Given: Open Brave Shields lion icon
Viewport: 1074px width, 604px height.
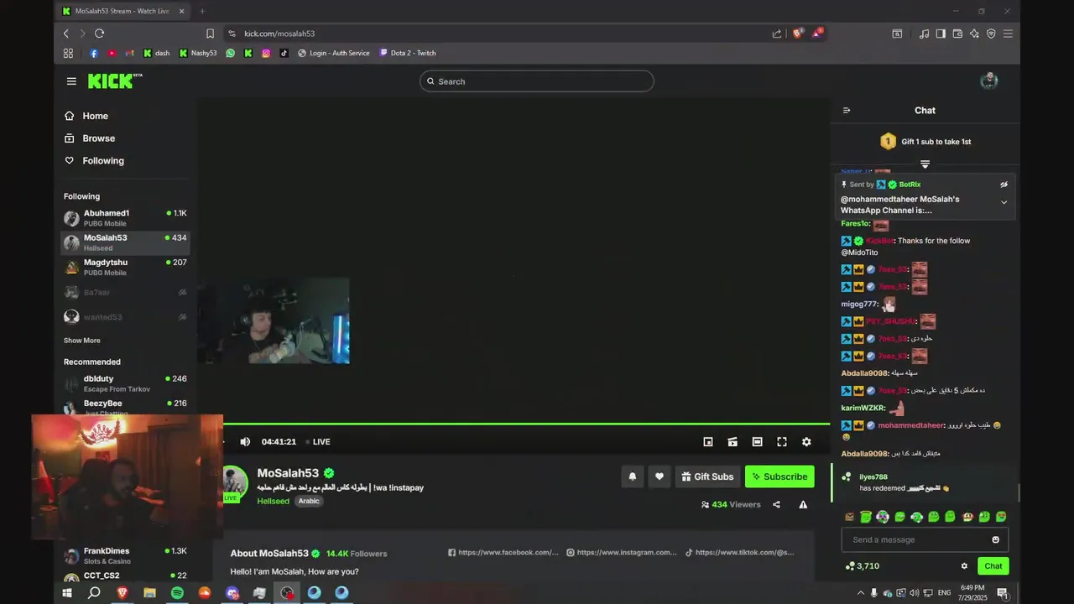Looking at the screenshot, I should [798, 34].
